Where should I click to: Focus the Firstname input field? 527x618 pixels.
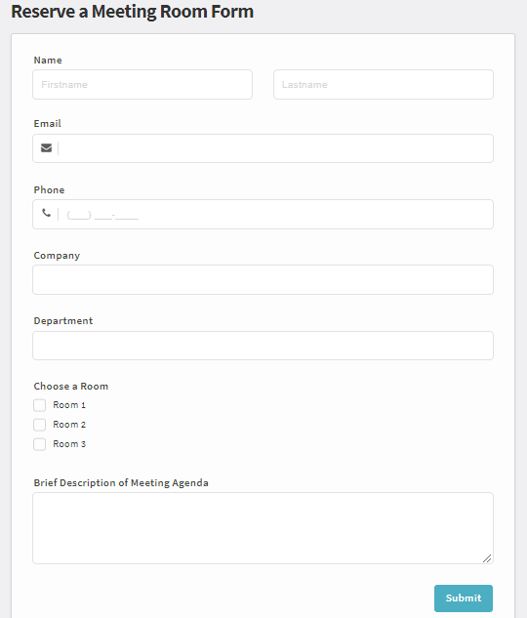pos(142,84)
